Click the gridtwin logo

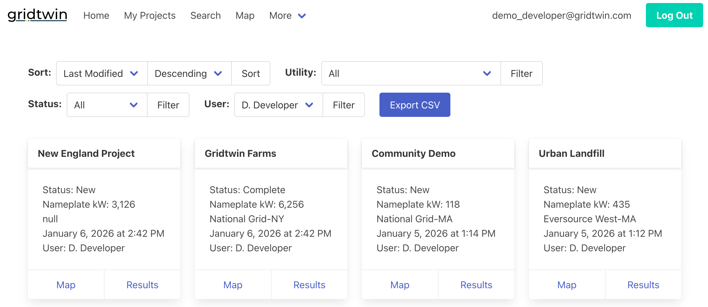[x=37, y=15]
